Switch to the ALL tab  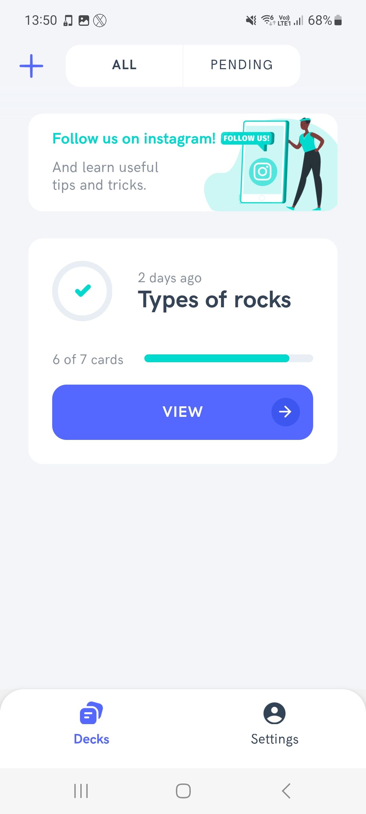124,65
